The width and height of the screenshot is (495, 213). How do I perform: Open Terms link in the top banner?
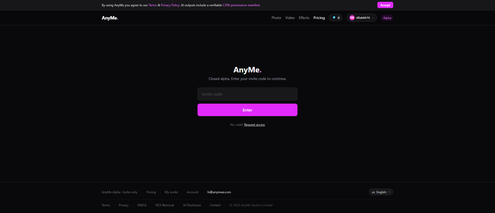point(153,5)
